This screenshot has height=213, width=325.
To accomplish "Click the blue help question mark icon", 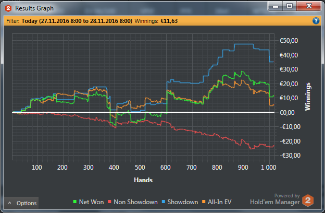I will click(x=316, y=21).
